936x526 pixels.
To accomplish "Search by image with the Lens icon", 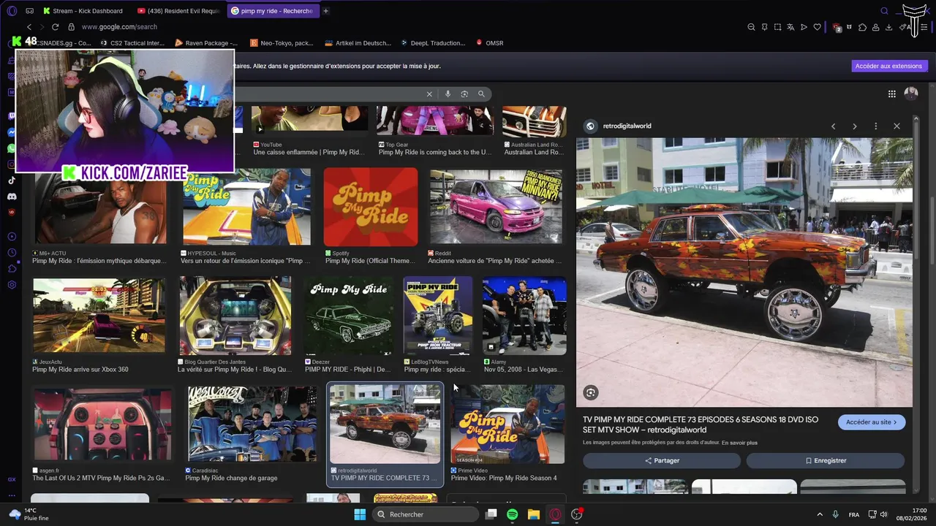I will pos(464,94).
